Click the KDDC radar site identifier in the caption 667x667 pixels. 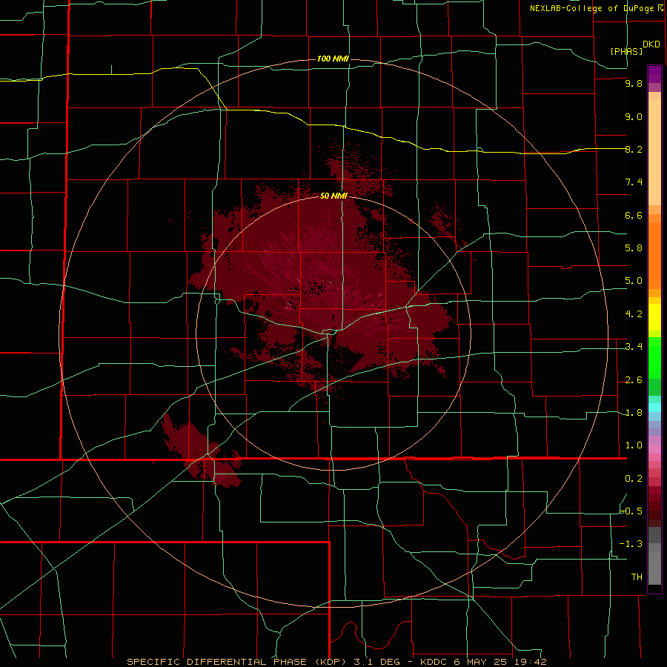coord(434,662)
